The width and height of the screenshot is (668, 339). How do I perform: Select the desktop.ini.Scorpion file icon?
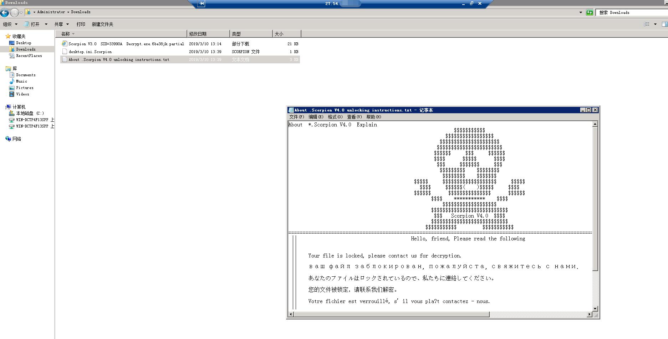click(64, 52)
